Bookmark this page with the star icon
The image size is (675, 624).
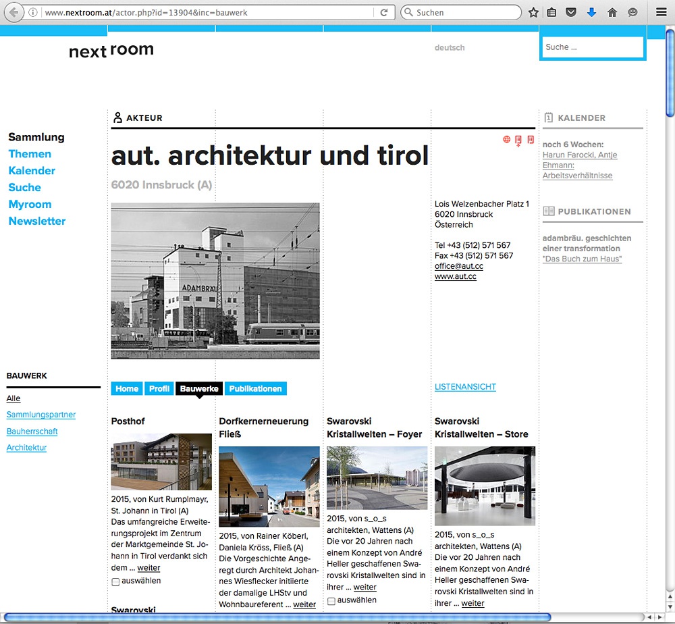point(533,12)
